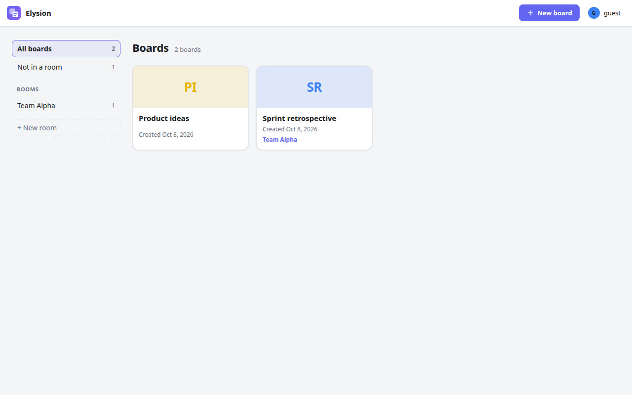The width and height of the screenshot is (632, 395).
Task: Click the '2 boards' count text
Action: pyautogui.click(x=188, y=50)
